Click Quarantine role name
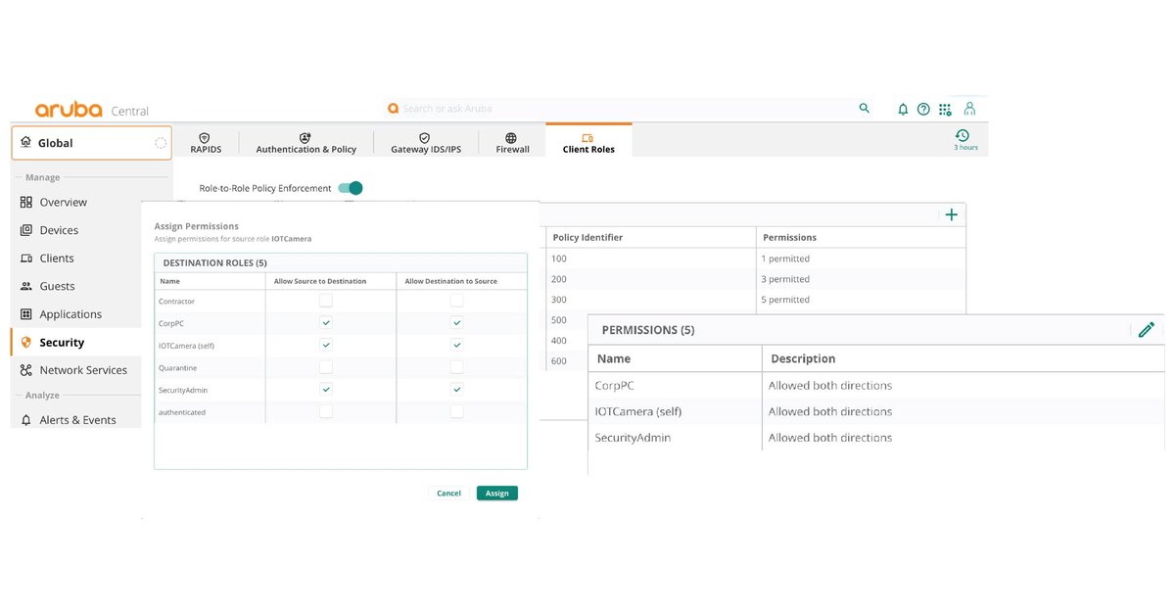The height and width of the screenshot is (614, 1175). coord(178,368)
